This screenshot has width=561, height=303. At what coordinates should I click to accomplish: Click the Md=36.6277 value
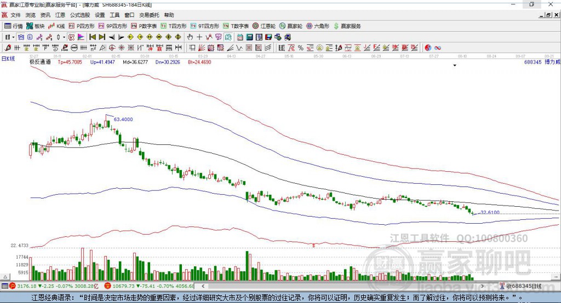(x=135, y=62)
